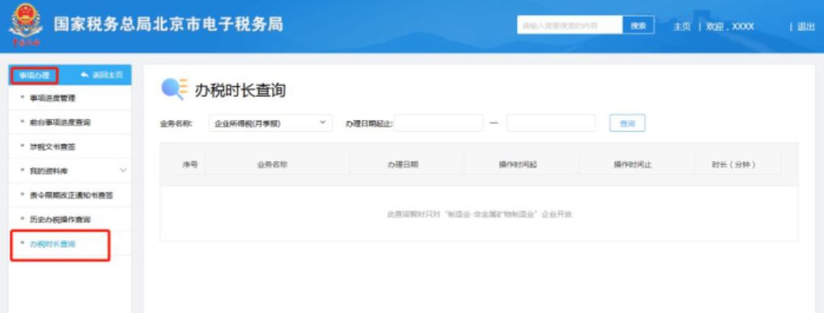This screenshot has width=824, height=313.
Task: Click the 国家税务总局北京市电子税务局 site title
Action: [x=168, y=24]
